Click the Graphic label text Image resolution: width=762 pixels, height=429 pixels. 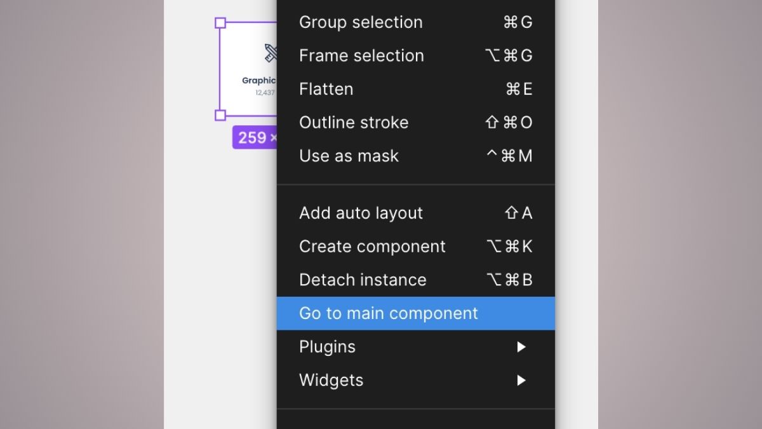pyautogui.click(x=258, y=80)
